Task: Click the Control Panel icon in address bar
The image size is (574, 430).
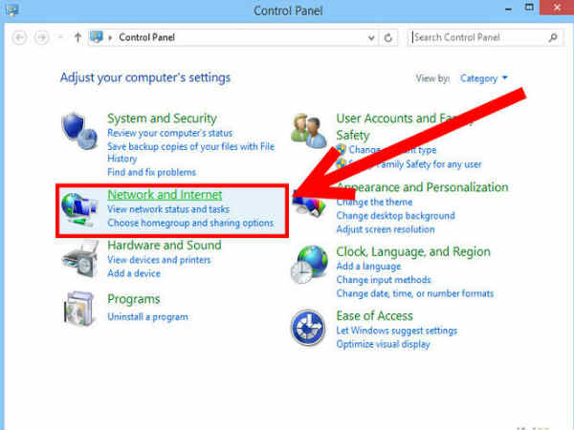Action: tap(97, 37)
